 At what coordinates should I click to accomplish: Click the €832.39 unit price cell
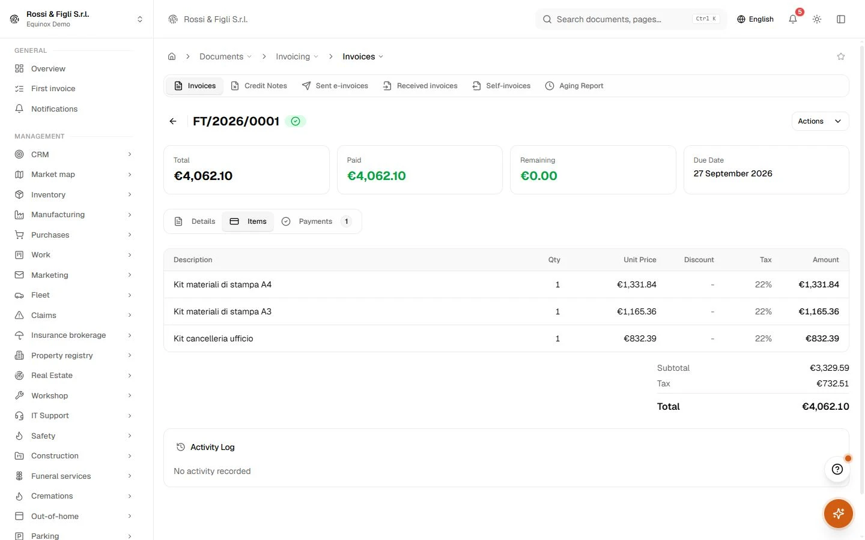tap(640, 338)
